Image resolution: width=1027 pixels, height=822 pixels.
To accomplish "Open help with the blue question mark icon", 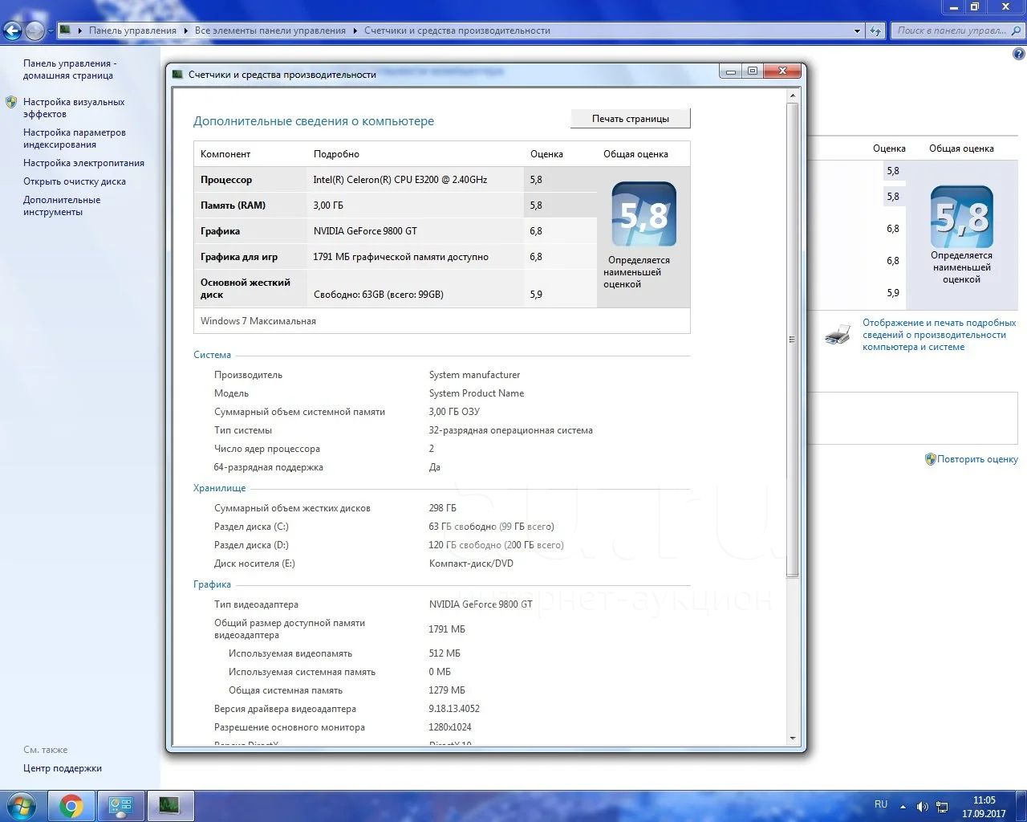I will 1019,55.
